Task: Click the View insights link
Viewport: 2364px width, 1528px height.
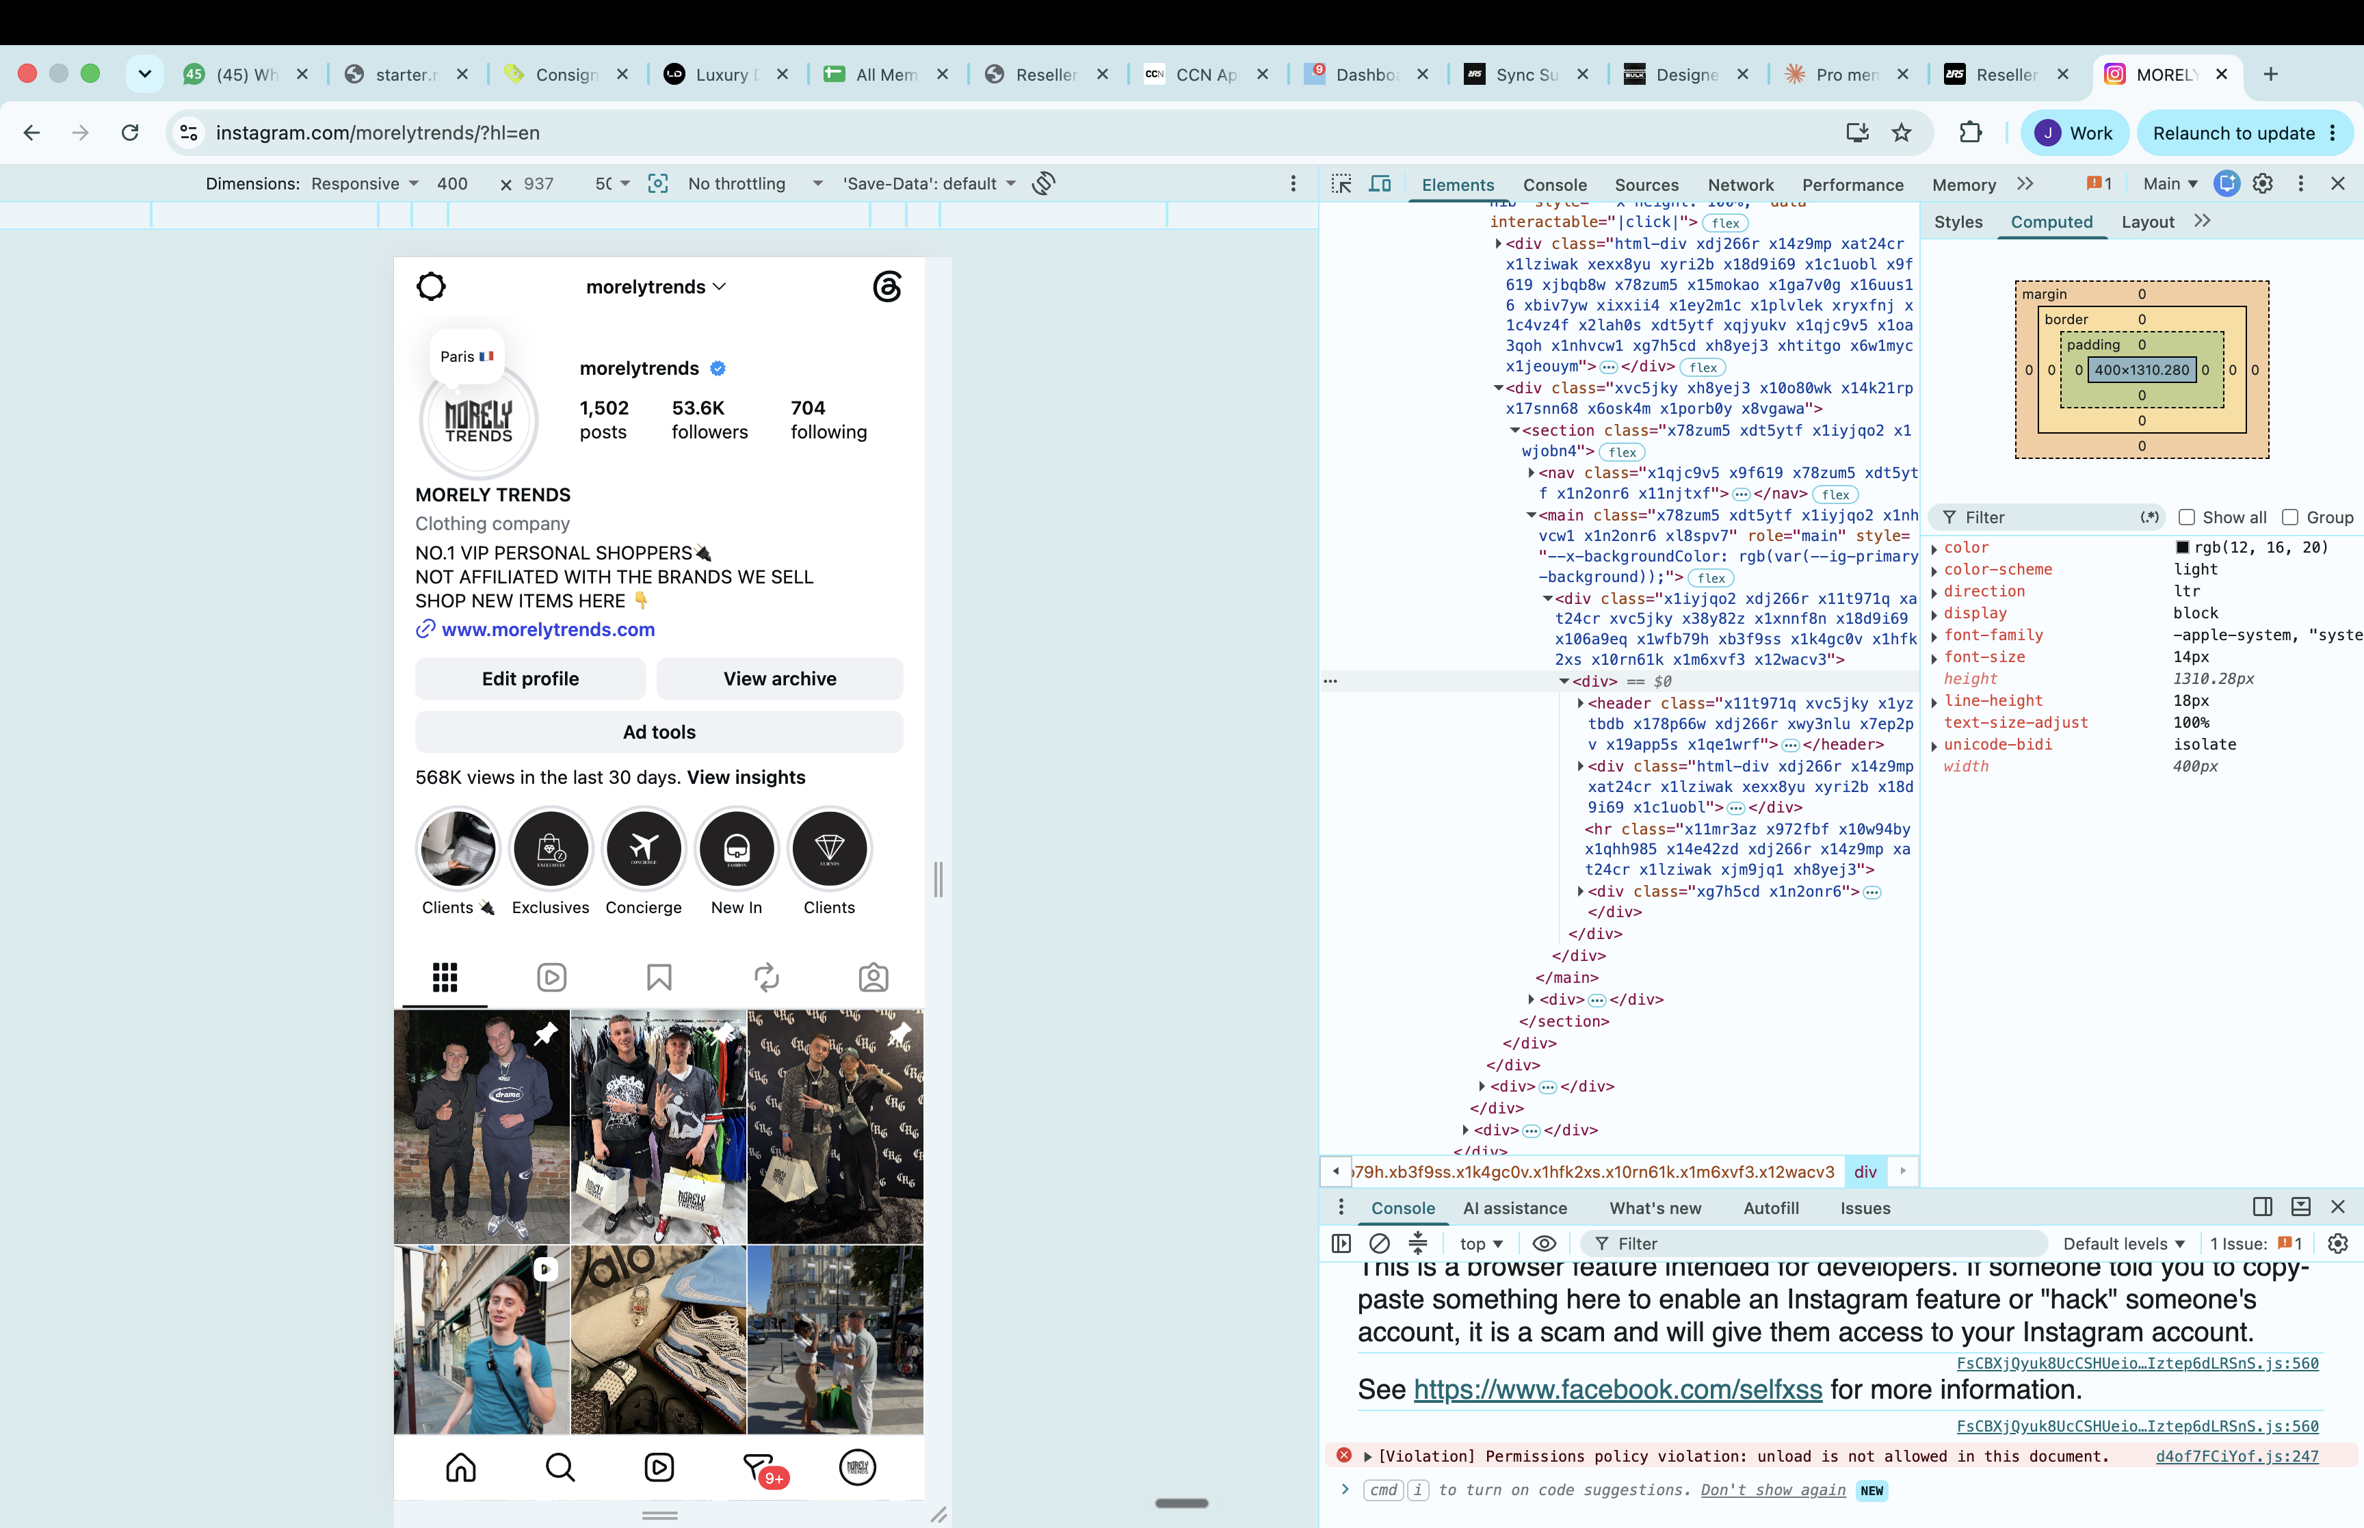Action: pos(746,777)
